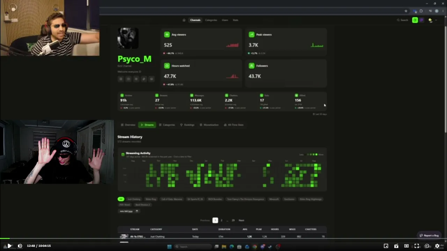The height and width of the screenshot is (251, 447).
Task: Click the purple Twitch platform icon in header
Action: pyautogui.click(x=422, y=20)
